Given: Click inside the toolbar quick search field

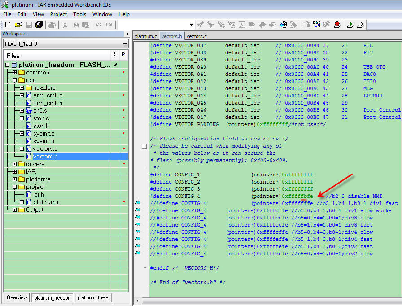Looking at the screenshot, I should 153,25.
